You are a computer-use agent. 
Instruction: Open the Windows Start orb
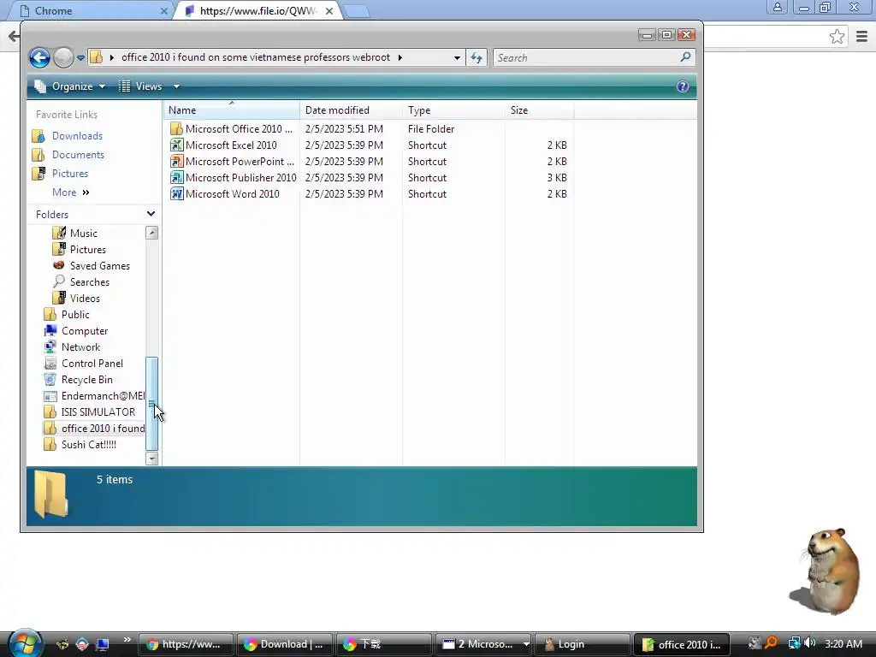point(25,643)
